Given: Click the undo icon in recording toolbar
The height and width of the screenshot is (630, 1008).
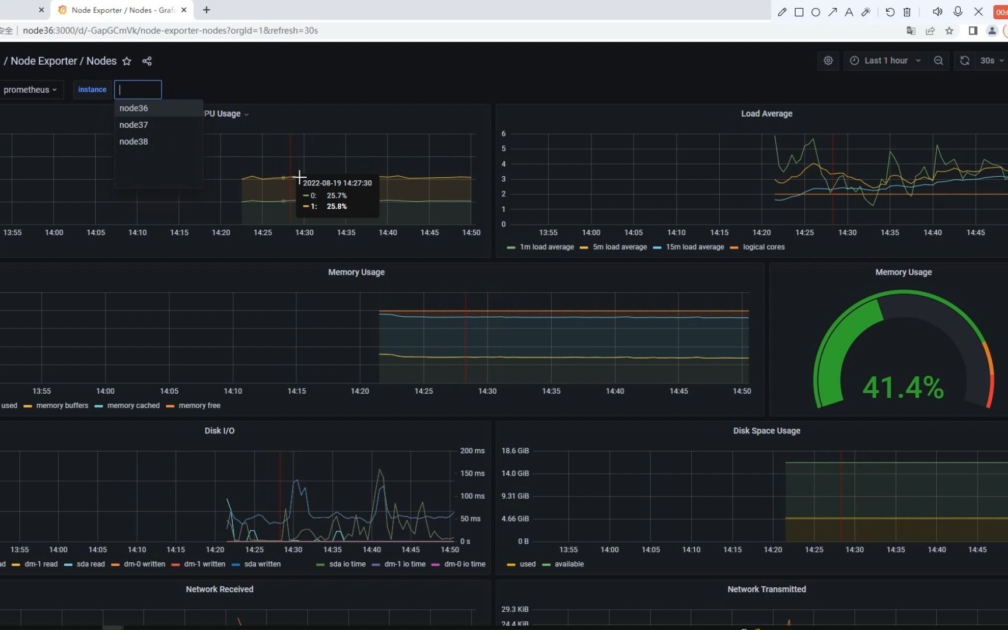Looking at the screenshot, I should pyautogui.click(x=890, y=12).
